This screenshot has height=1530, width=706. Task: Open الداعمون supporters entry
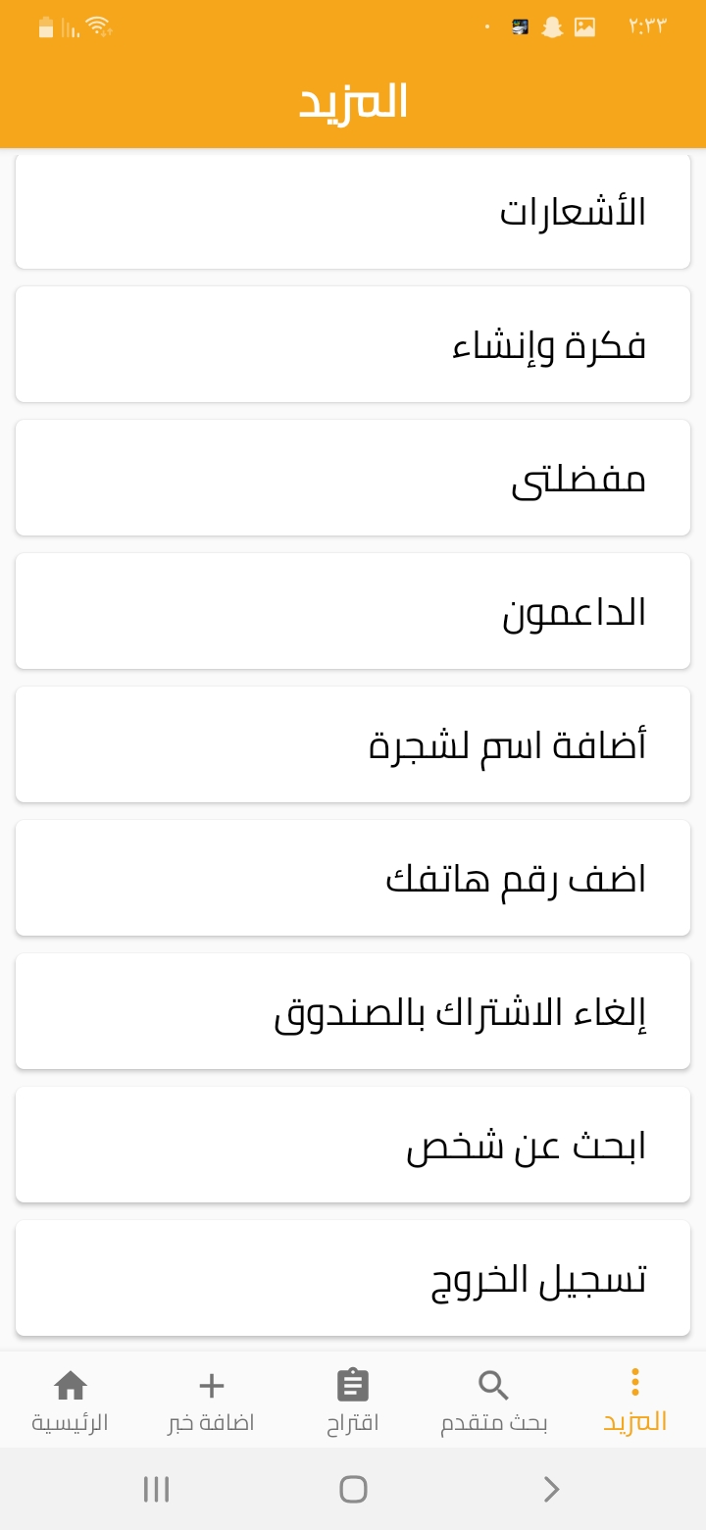pyautogui.click(x=353, y=611)
